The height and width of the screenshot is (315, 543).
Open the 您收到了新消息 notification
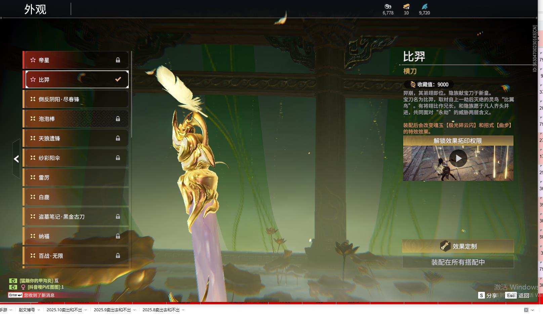[x=39, y=295]
